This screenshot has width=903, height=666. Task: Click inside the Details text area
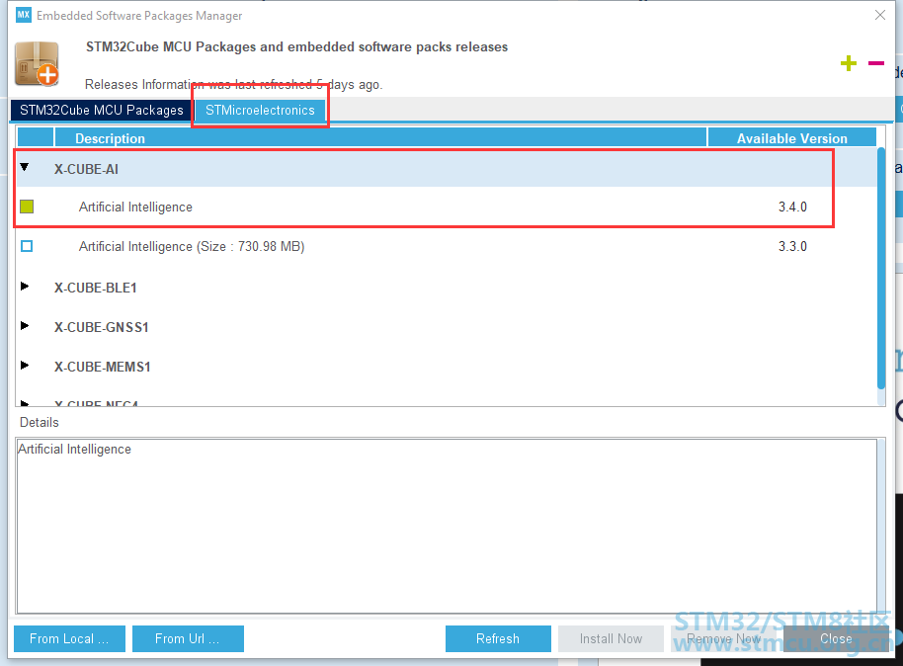tap(447, 526)
